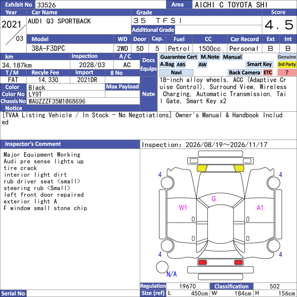Select the A.Bag equipment badge
This screenshot has width=297, height=297.
[x=167, y=64]
